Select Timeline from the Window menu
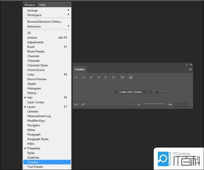This screenshot has width=204, height=170. pos(33,162)
